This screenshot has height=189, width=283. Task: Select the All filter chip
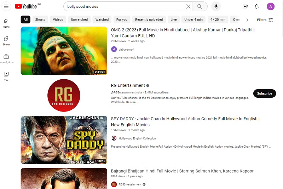click(x=25, y=19)
